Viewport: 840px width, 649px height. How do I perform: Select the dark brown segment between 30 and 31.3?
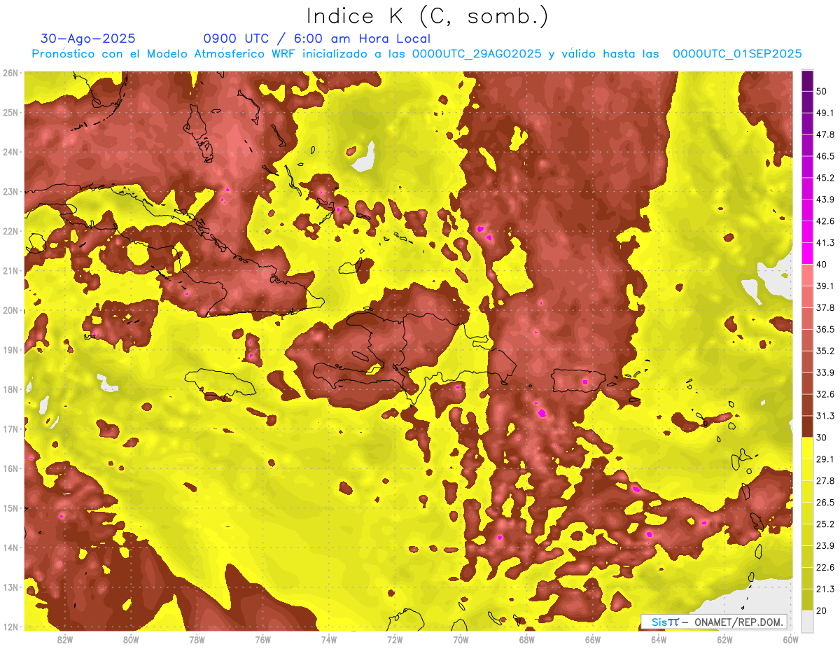807,426
